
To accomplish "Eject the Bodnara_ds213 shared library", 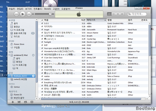I will (33, 76).
